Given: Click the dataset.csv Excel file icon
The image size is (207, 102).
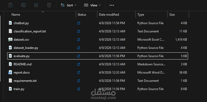Looking at the screenshot, I should coord(10,40).
